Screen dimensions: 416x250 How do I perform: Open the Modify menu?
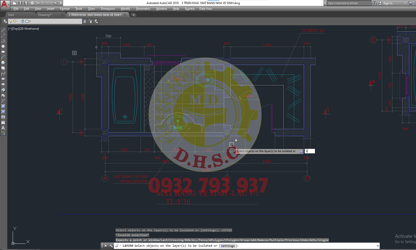[126, 9]
